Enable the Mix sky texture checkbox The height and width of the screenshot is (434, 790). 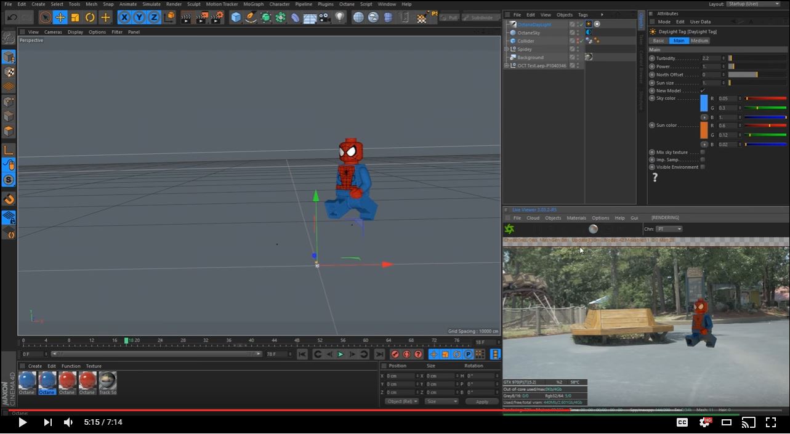pyautogui.click(x=703, y=152)
